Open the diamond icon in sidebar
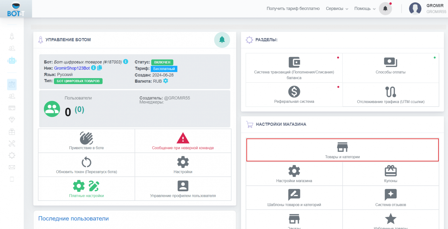Image resolution: width=448 pixels, height=229 pixels. pos(12,120)
